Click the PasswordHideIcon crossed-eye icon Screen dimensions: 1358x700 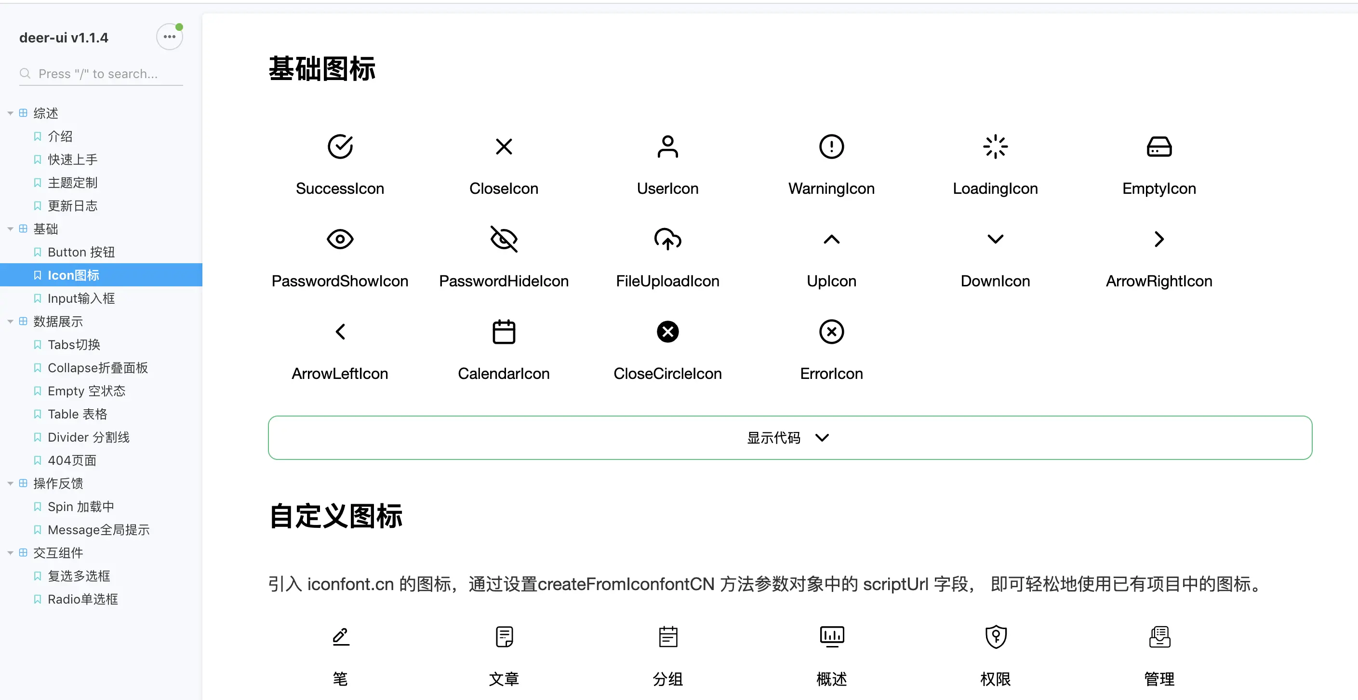click(x=504, y=239)
